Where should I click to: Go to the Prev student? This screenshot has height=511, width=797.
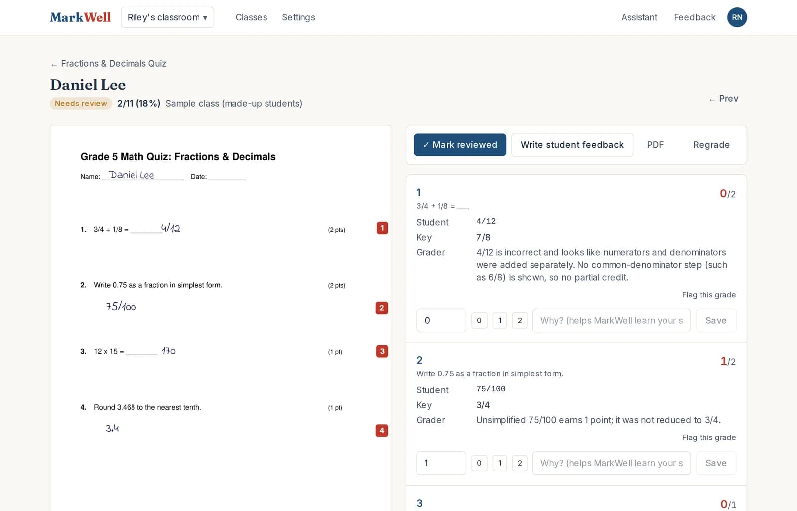point(723,99)
